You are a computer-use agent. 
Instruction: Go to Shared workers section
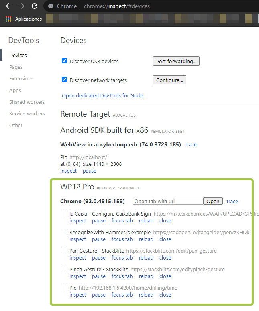pyautogui.click(x=27, y=102)
